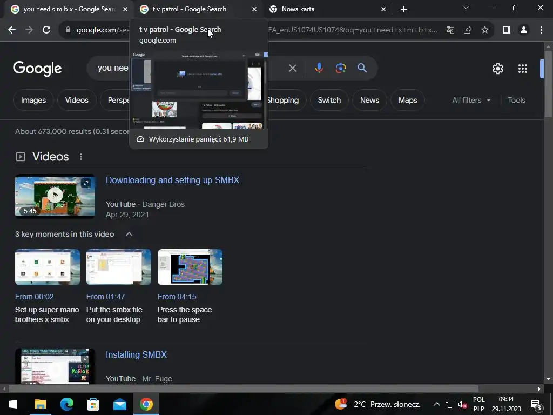Close the 't v patrol' tab

point(254,10)
